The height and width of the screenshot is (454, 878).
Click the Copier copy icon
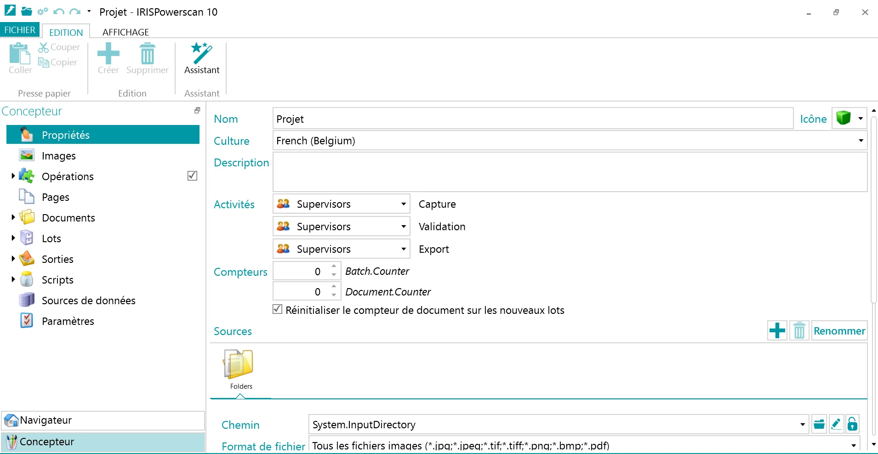[43, 62]
